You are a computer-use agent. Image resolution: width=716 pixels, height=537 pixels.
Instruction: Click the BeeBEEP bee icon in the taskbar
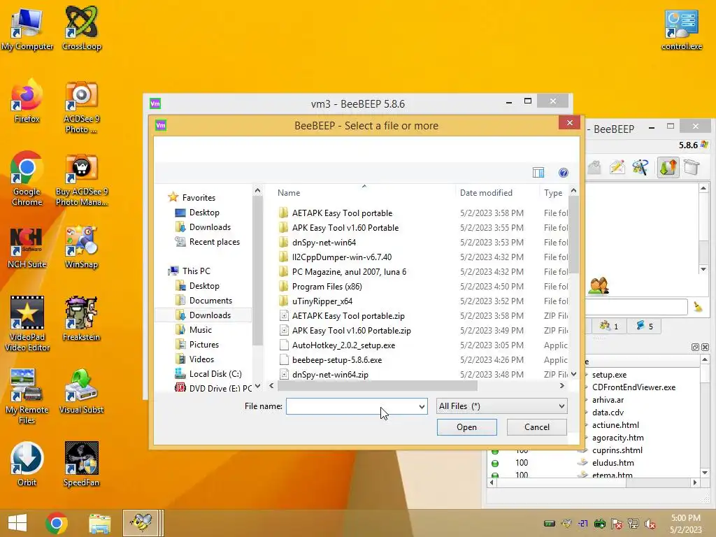pyautogui.click(x=141, y=522)
